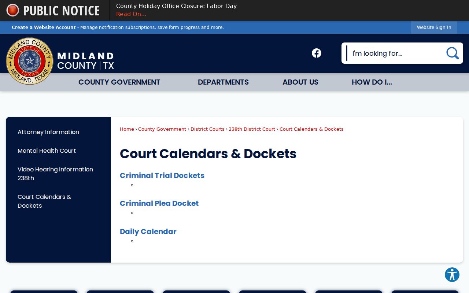This screenshot has height=293, width=469.
Task: Click the Criminal Plea Docket heading
Action: tap(159, 203)
